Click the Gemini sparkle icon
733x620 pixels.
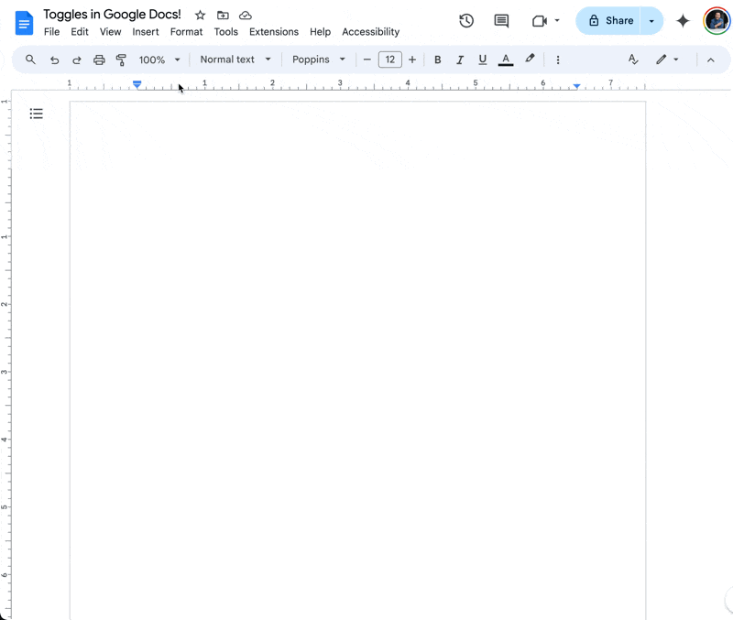click(683, 20)
